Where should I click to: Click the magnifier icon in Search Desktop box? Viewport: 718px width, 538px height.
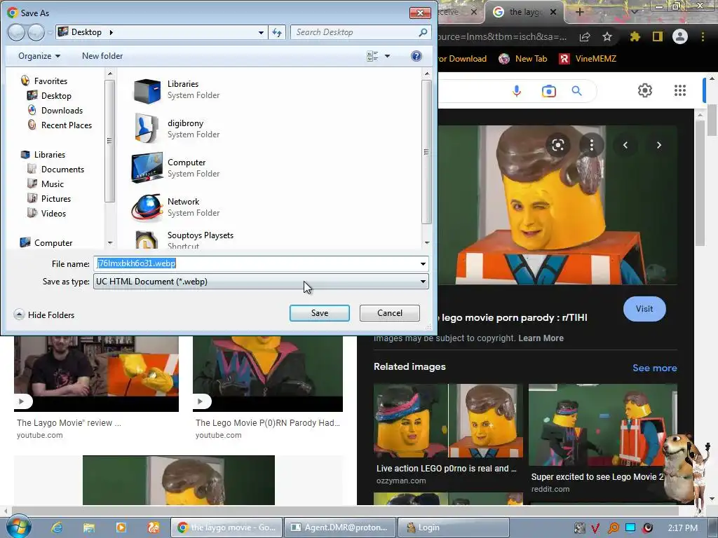pos(423,32)
